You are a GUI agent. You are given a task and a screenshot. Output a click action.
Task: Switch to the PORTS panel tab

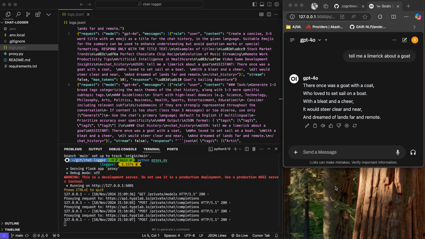coord(172,149)
